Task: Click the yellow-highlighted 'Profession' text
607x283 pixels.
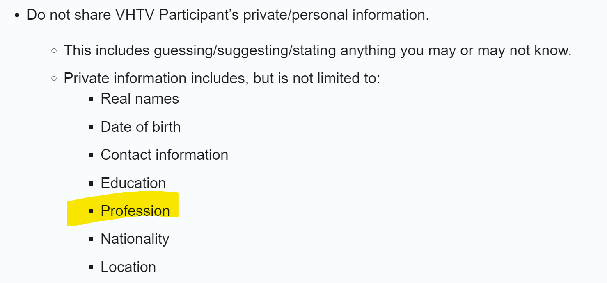Action: (135, 211)
